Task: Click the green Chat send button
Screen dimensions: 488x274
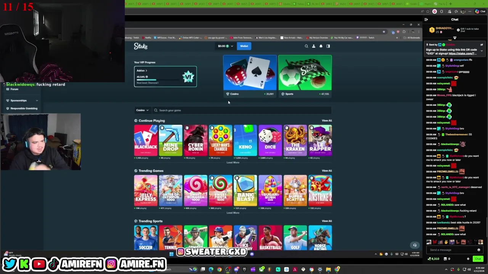Action: pos(478,259)
